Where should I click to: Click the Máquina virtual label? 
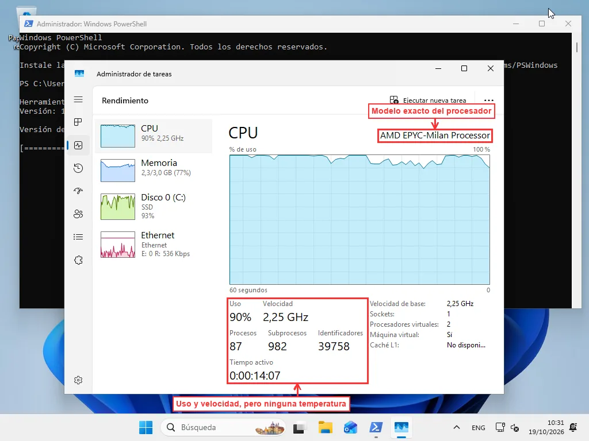(x=395, y=335)
